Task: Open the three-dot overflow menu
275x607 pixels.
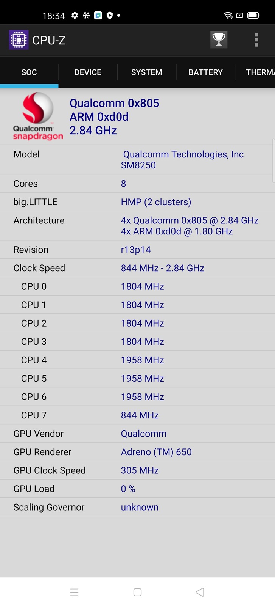Action: click(x=256, y=40)
